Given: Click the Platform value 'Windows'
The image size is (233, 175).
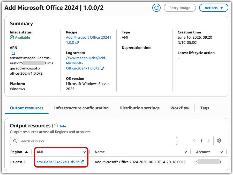Looking at the screenshot, I should [x=17, y=89].
